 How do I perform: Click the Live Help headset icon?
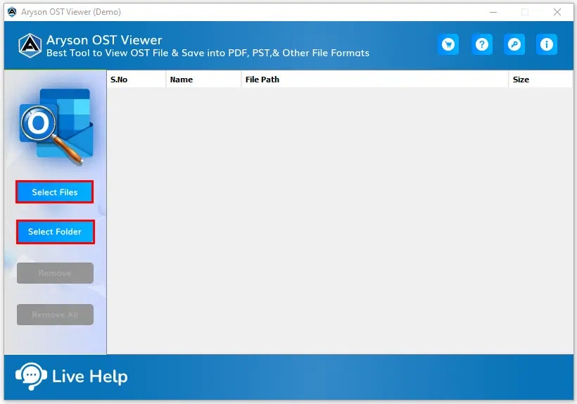tap(31, 376)
